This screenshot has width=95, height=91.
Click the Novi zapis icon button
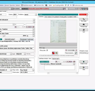(x=84, y=19)
